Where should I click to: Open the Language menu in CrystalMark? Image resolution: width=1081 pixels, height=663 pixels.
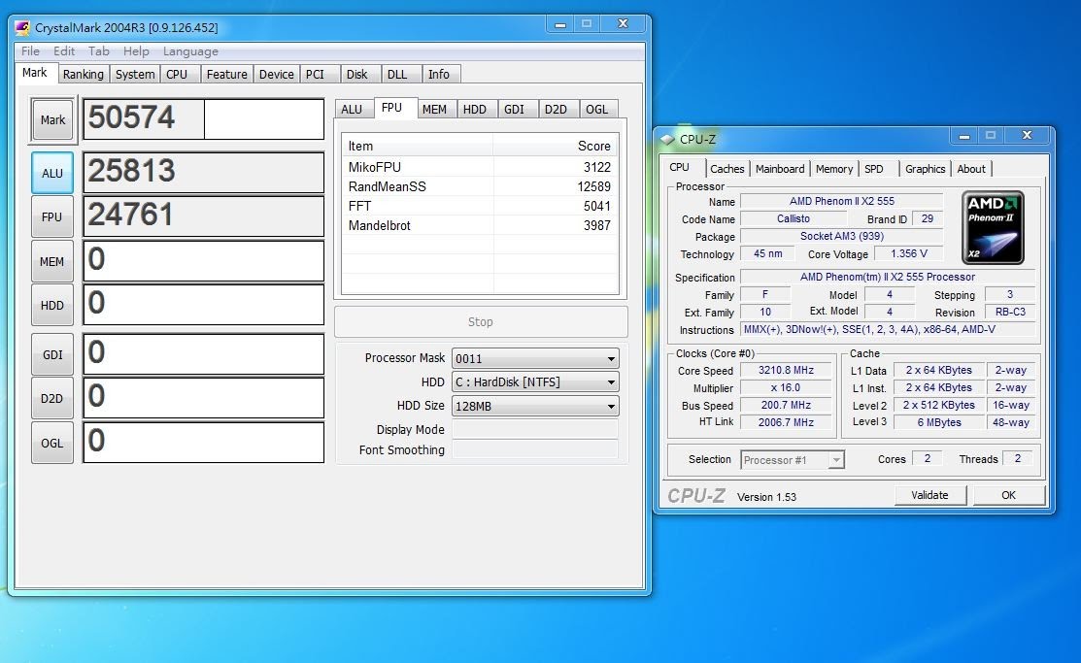(x=190, y=51)
